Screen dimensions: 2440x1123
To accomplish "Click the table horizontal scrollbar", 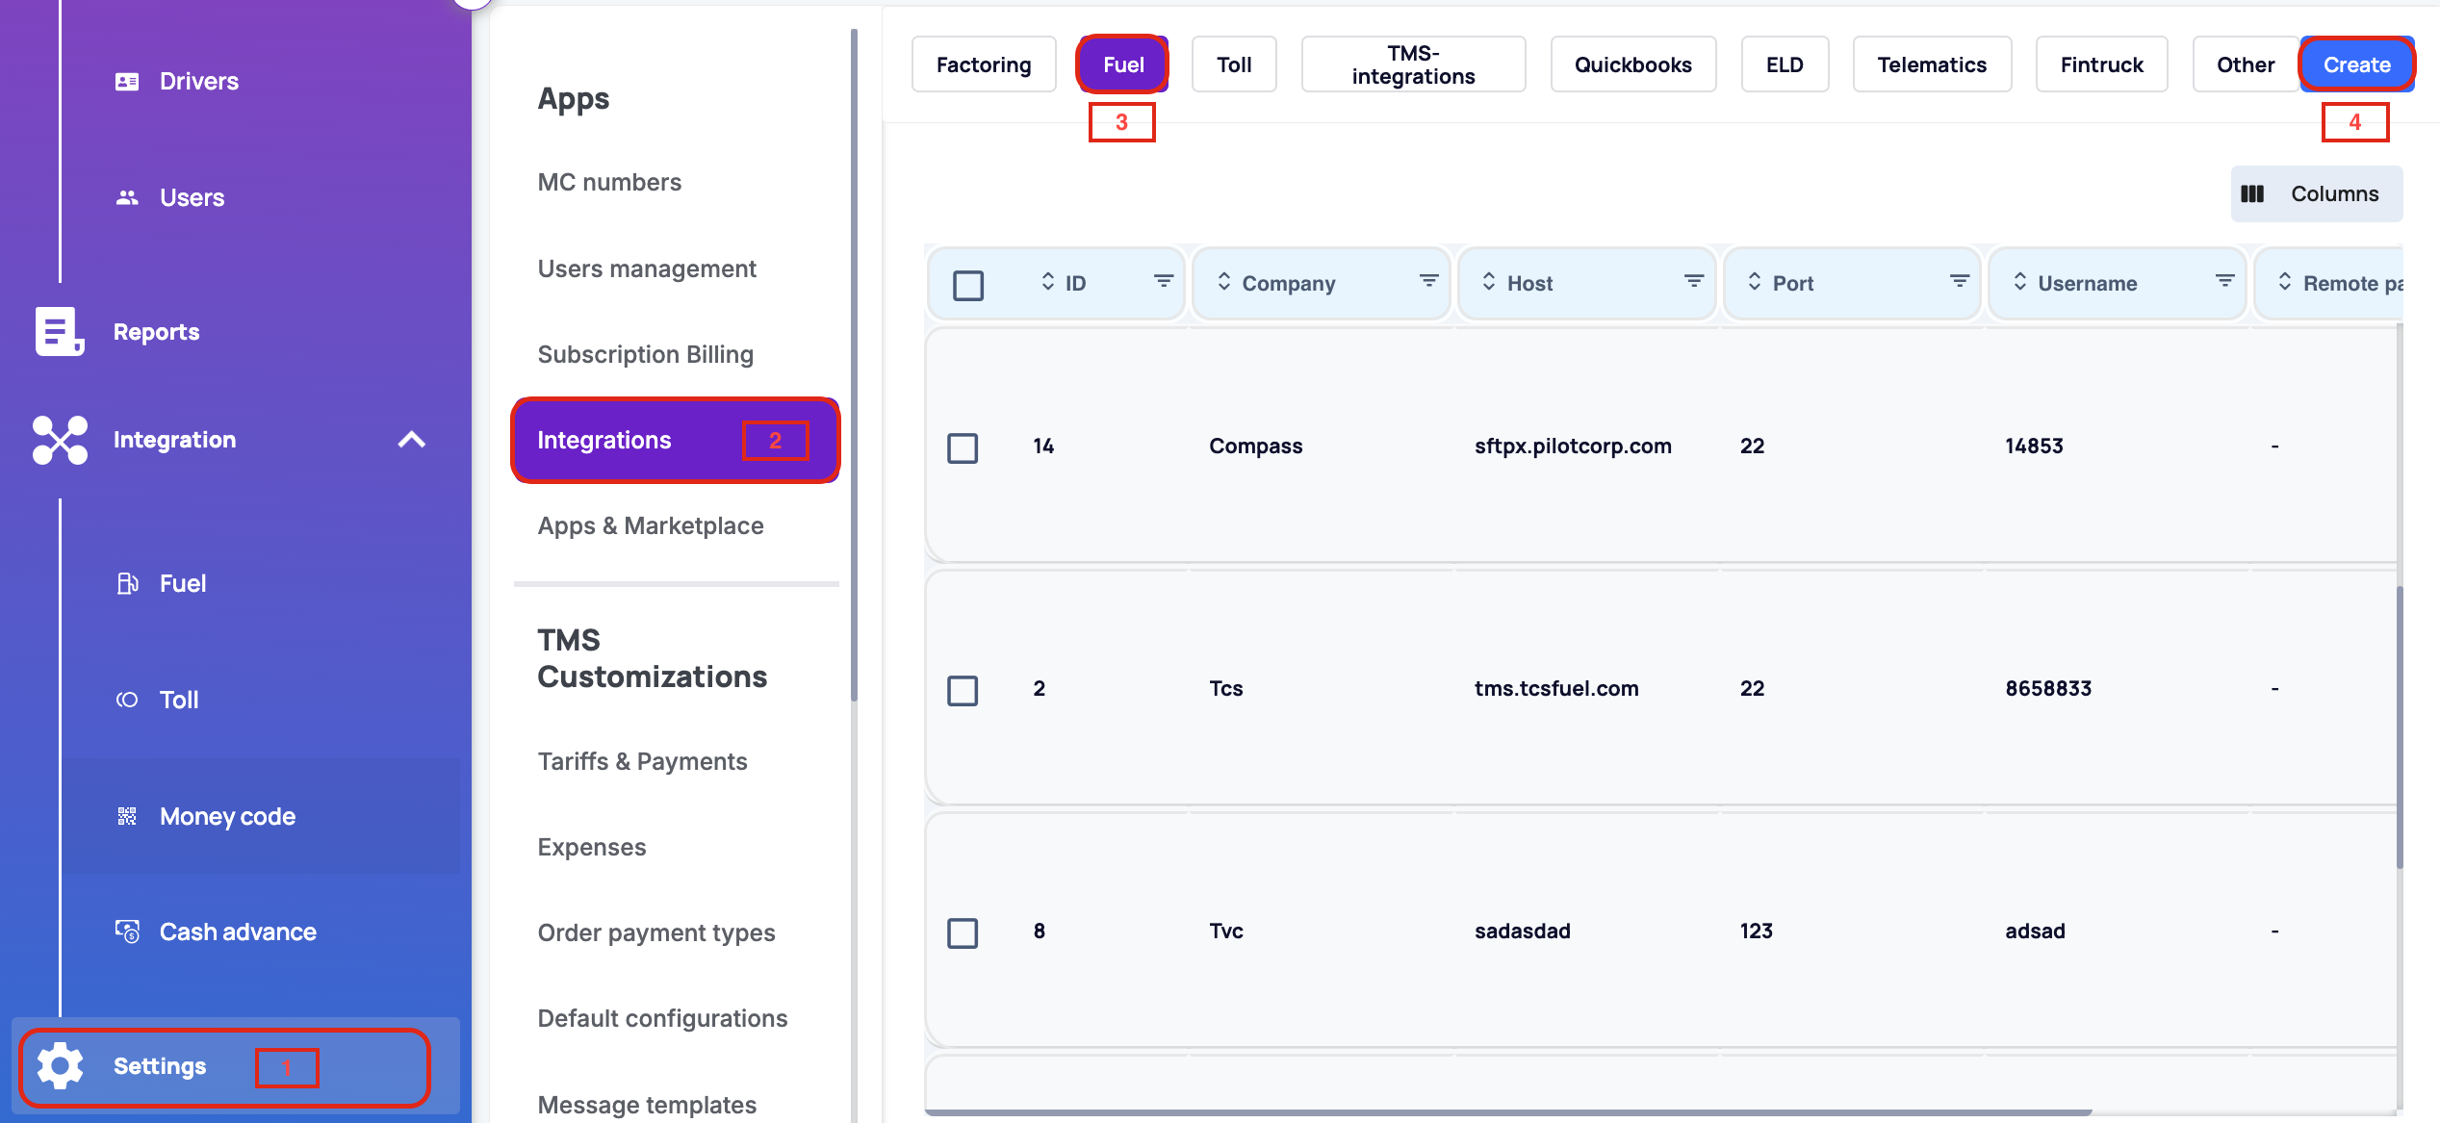I will point(1508,1112).
